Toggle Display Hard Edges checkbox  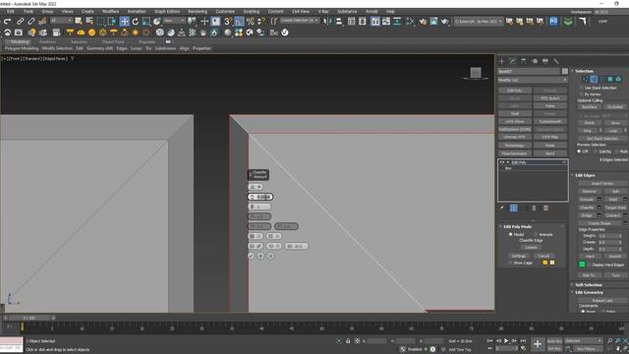pos(590,265)
